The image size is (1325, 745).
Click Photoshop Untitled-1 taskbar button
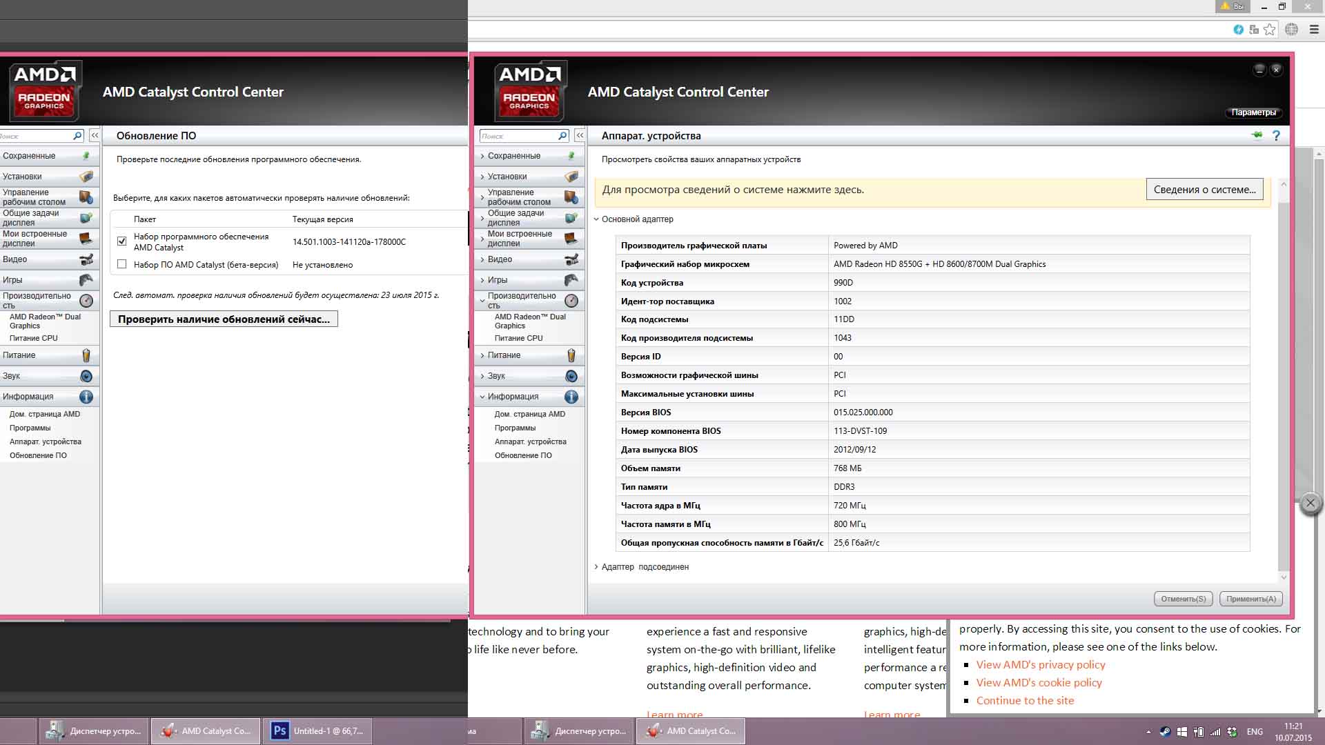(x=318, y=731)
